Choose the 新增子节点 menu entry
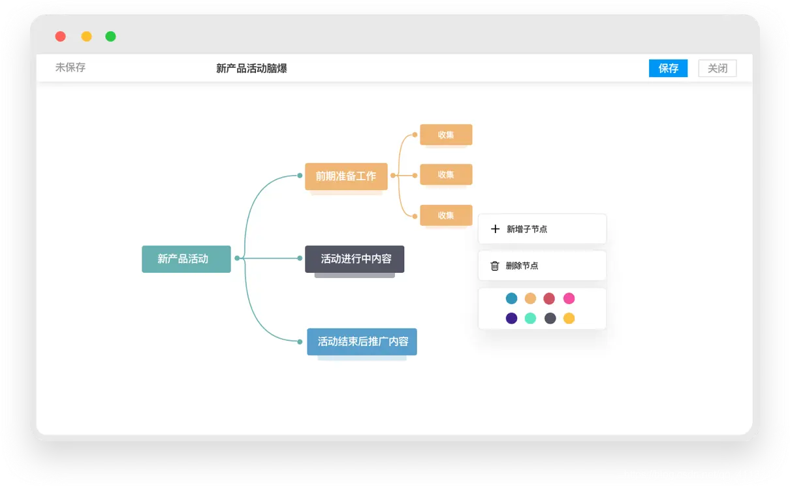Screen dimensions: 790x487 tap(542, 229)
